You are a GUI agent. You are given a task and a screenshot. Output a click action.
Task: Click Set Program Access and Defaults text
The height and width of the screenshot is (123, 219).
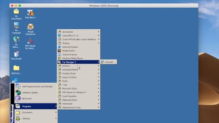point(37,86)
